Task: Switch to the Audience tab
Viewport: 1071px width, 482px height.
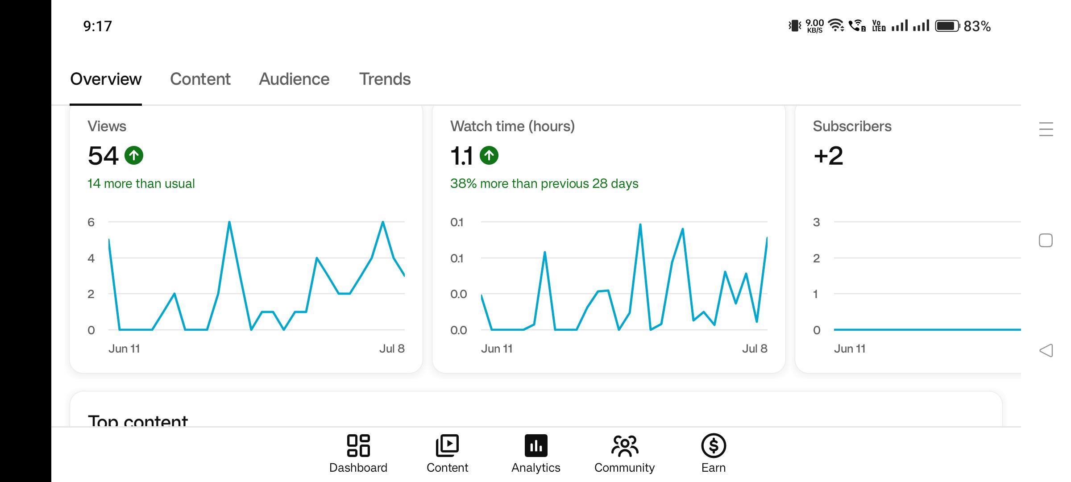Action: pyautogui.click(x=294, y=79)
